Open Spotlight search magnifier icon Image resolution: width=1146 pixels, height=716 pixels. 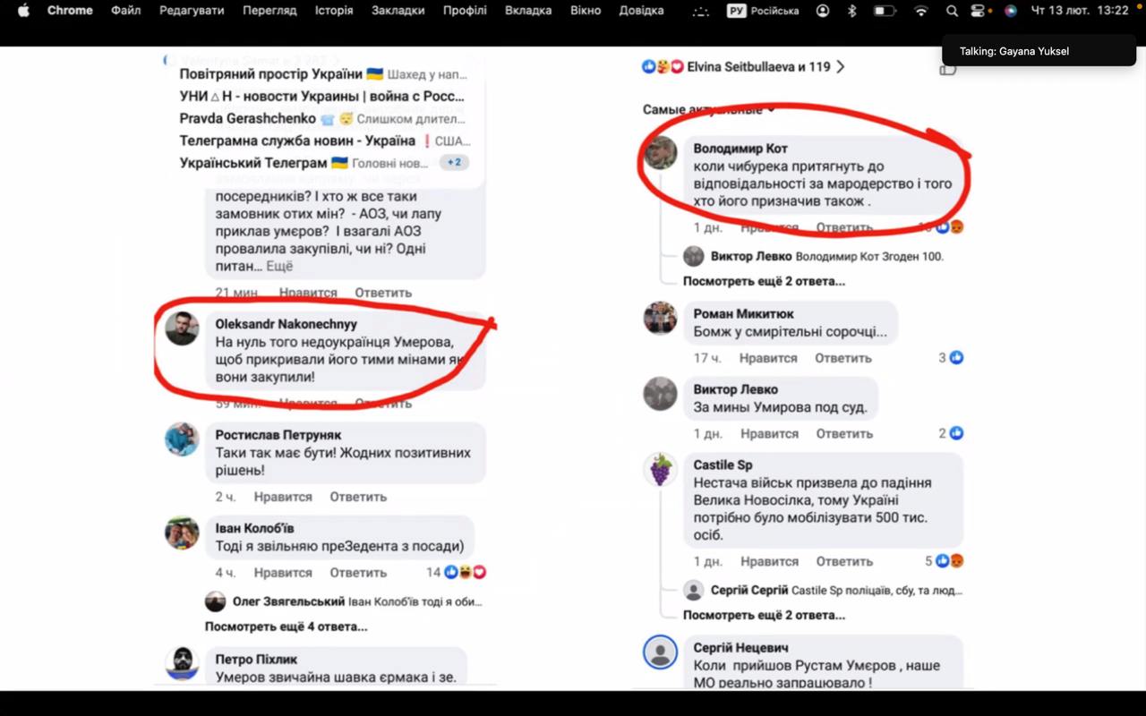(952, 11)
